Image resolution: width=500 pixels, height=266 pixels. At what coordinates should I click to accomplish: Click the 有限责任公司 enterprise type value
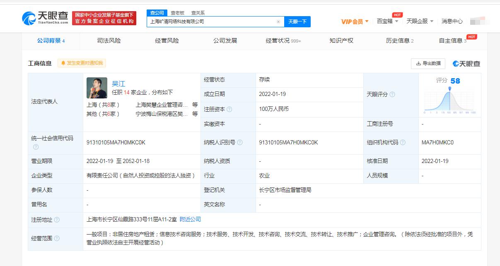coord(141,175)
